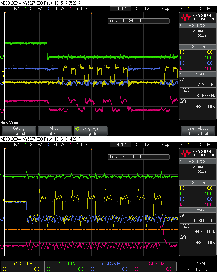The image size is (217, 273).
Task: Click the Keysight logo in the bottom capture
Action: pos(198,153)
